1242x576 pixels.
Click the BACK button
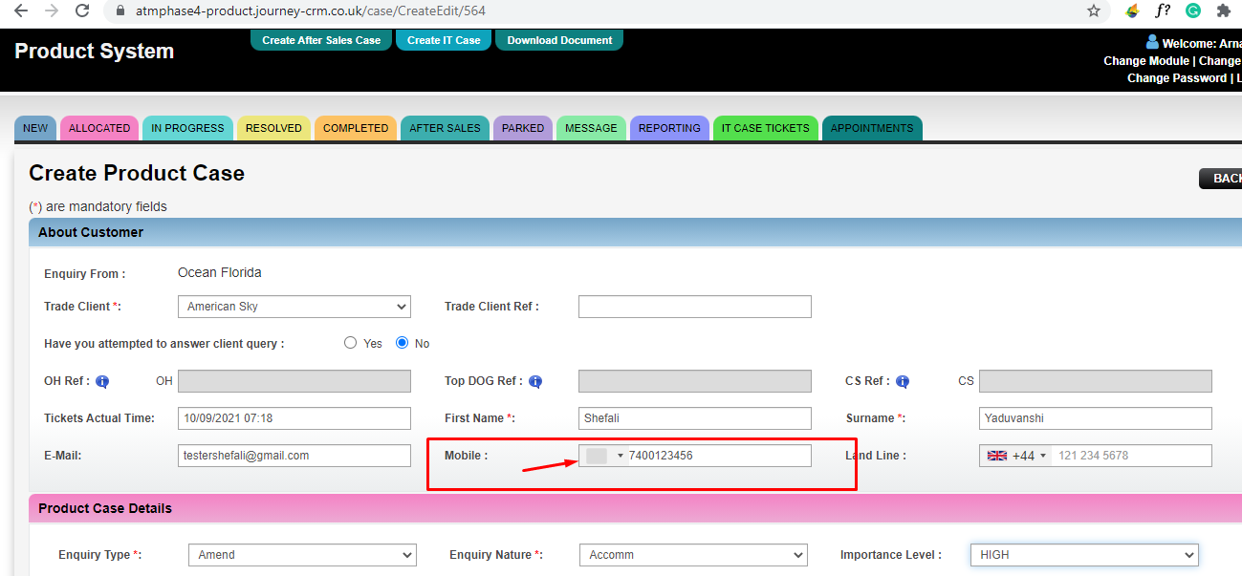coord(1221,179)
